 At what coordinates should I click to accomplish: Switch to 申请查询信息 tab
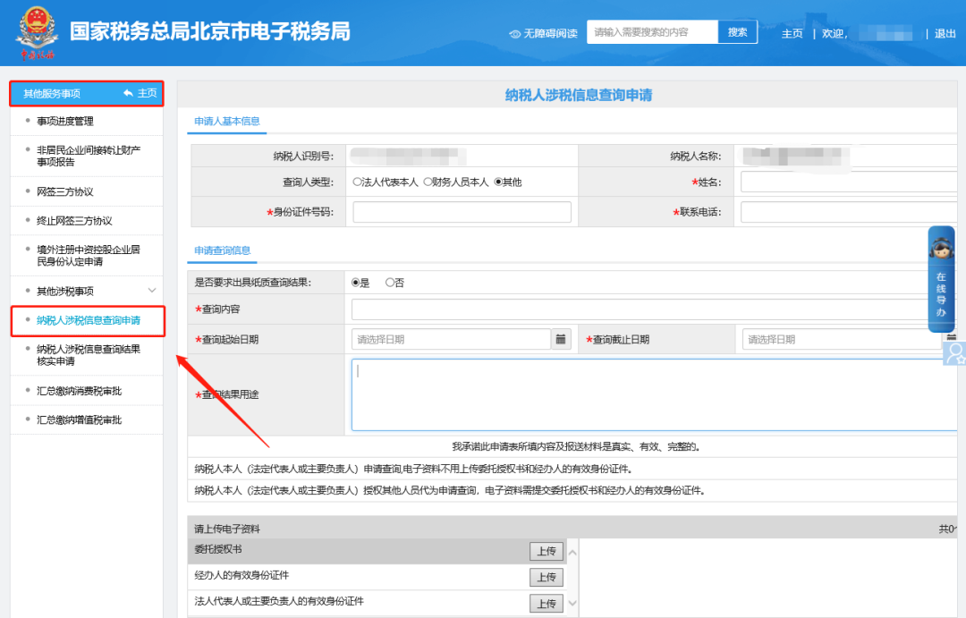[223, 250]
